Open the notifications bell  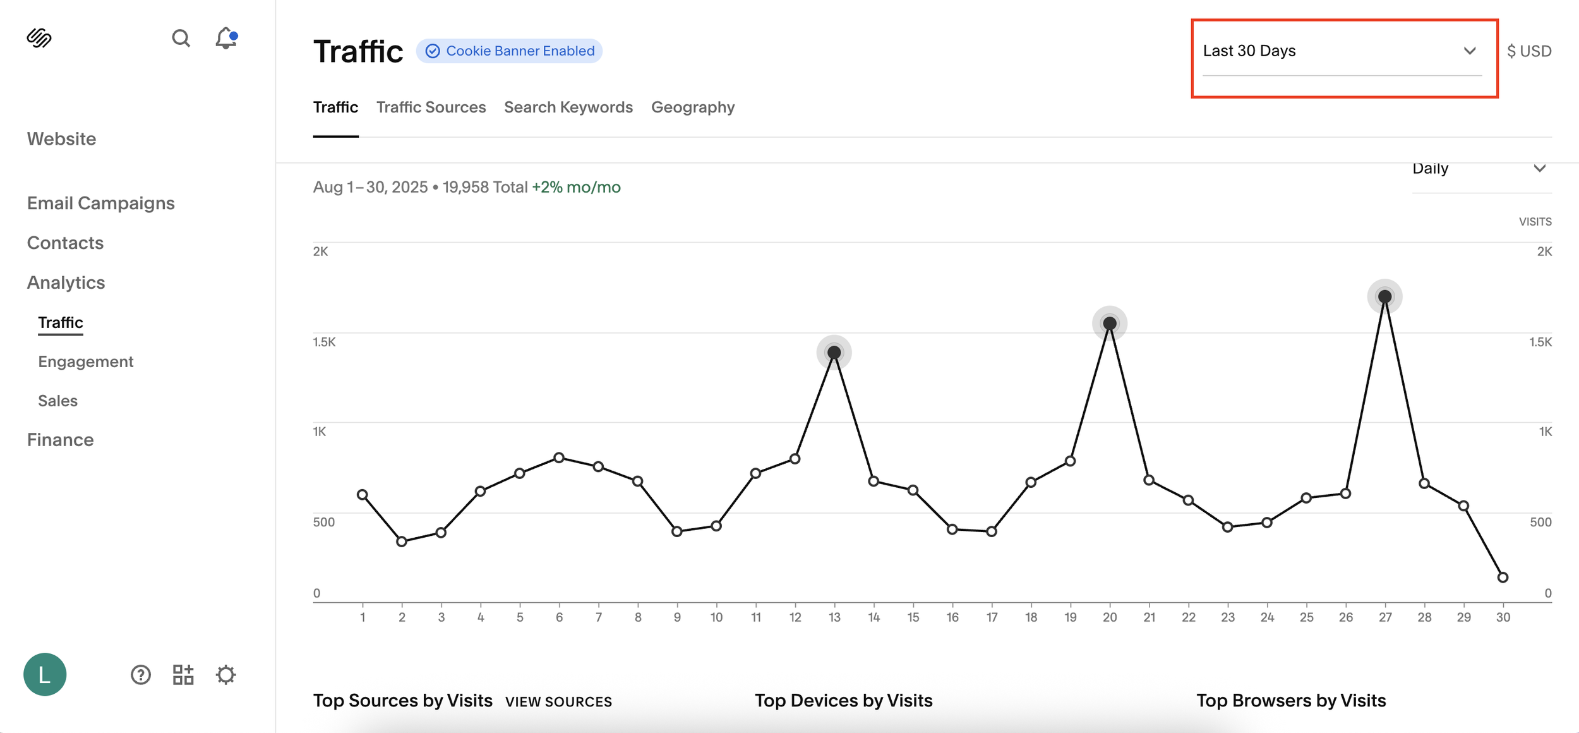coord(225,38)
